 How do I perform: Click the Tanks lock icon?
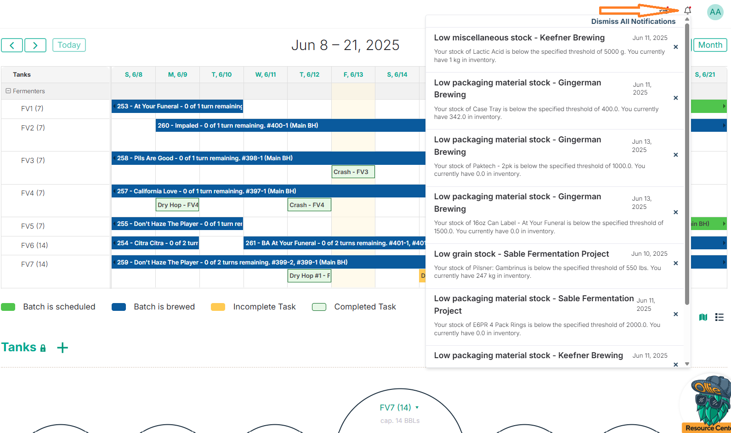(43, 348)
